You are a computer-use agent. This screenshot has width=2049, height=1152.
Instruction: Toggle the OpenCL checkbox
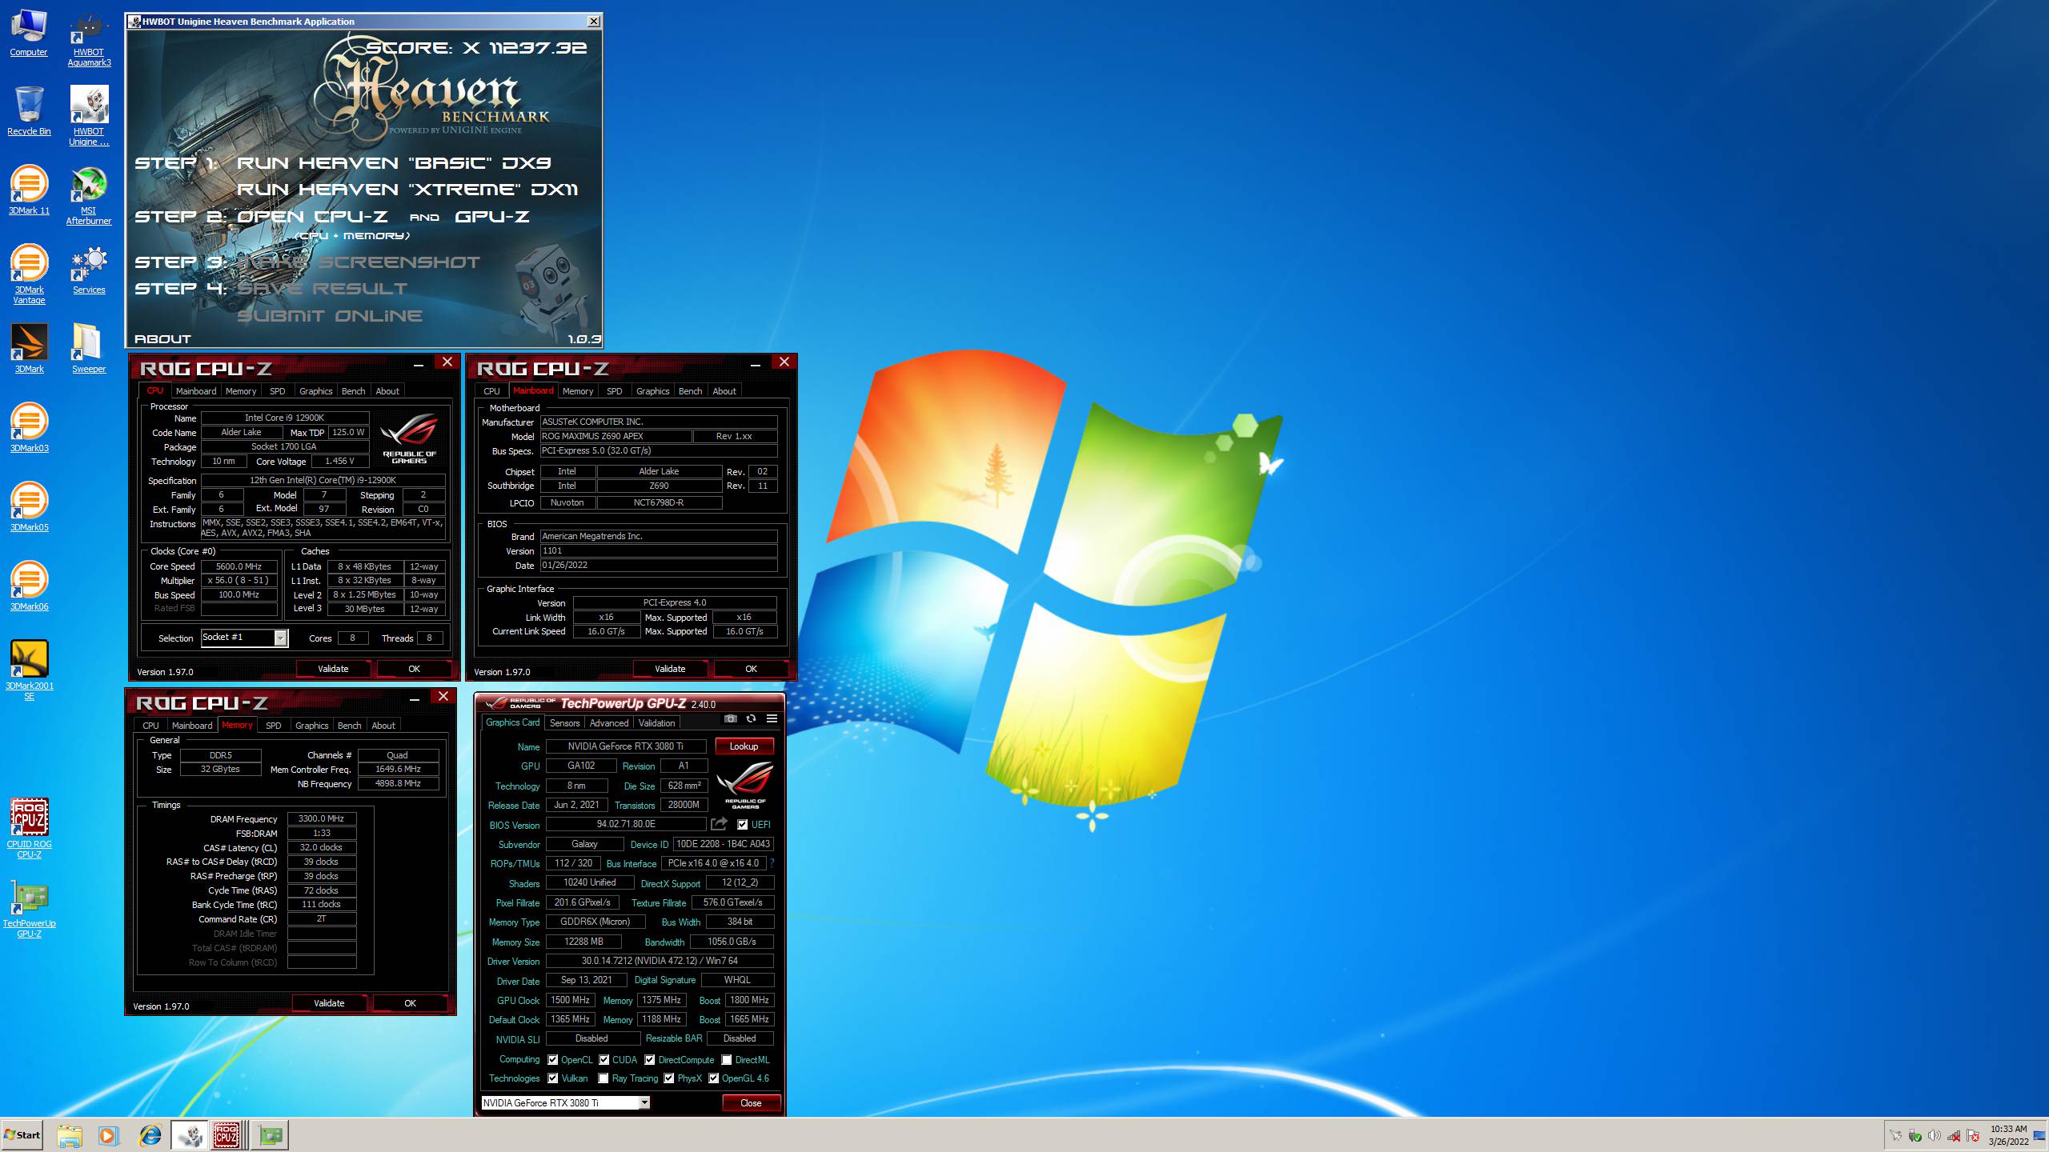pyautogui.click(x=552, y=1060)
